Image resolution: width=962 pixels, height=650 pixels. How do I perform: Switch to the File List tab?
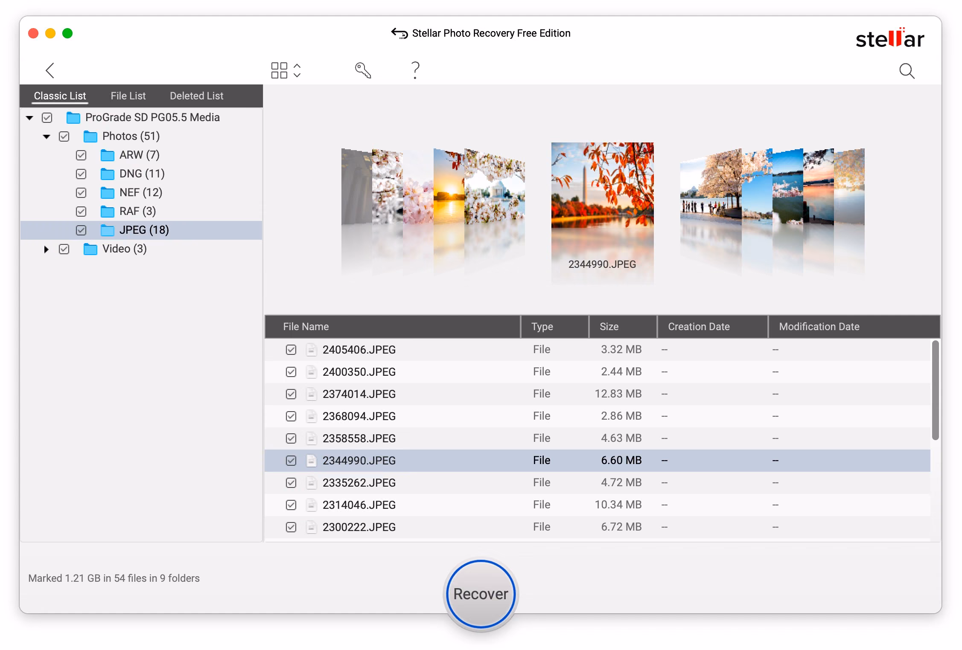(128, 96)
